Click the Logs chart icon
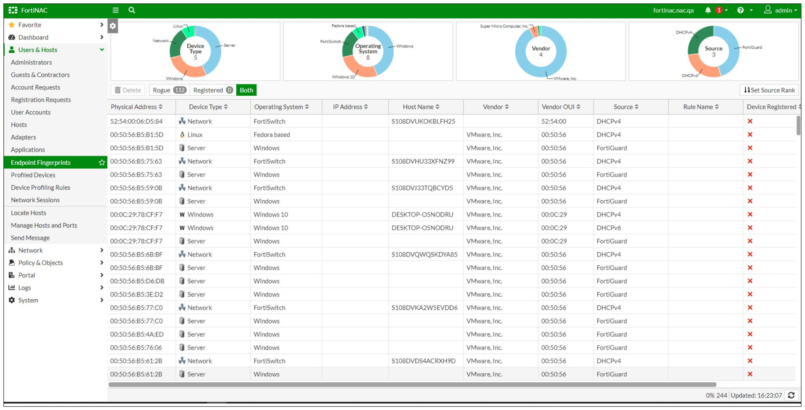 [12, 287]
